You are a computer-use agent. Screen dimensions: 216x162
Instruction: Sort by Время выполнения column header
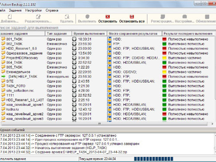click(x=90, y=33)
